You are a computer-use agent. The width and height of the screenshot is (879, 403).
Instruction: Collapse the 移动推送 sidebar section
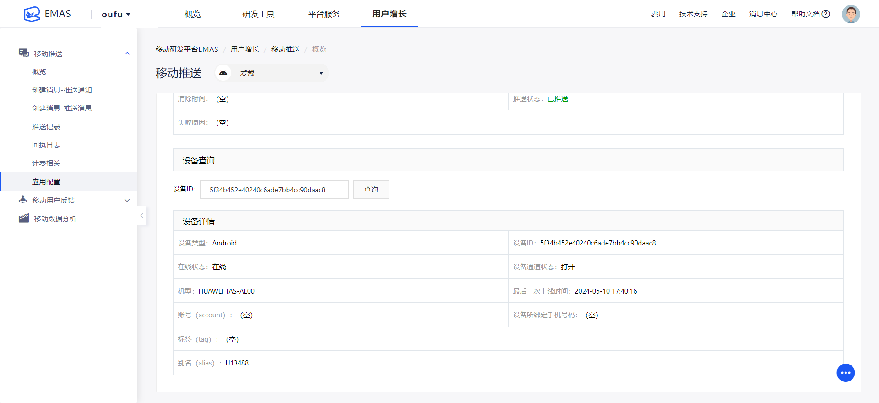pyautogui.click(x=127, y=54)
